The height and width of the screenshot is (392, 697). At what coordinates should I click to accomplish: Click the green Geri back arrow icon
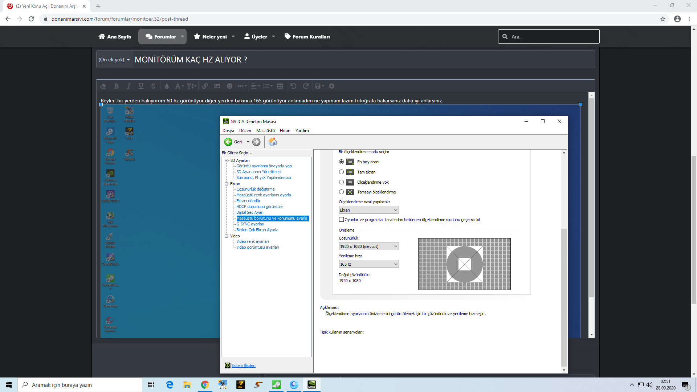pos(228,142)
